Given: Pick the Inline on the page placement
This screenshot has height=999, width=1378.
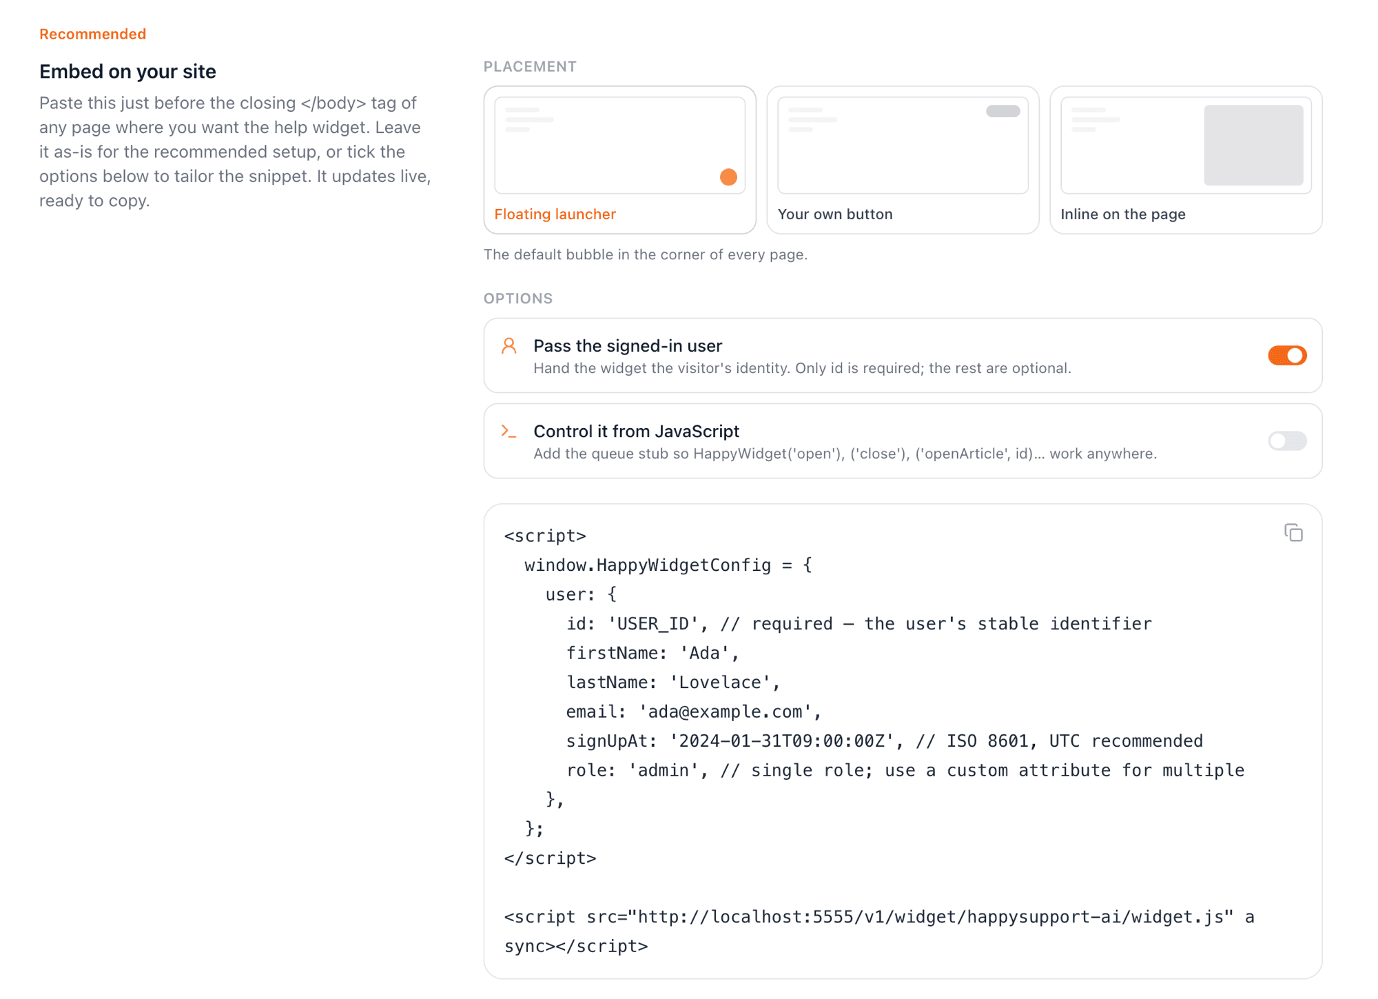Looking at the screenshot, I should [x=1186, y=160].
